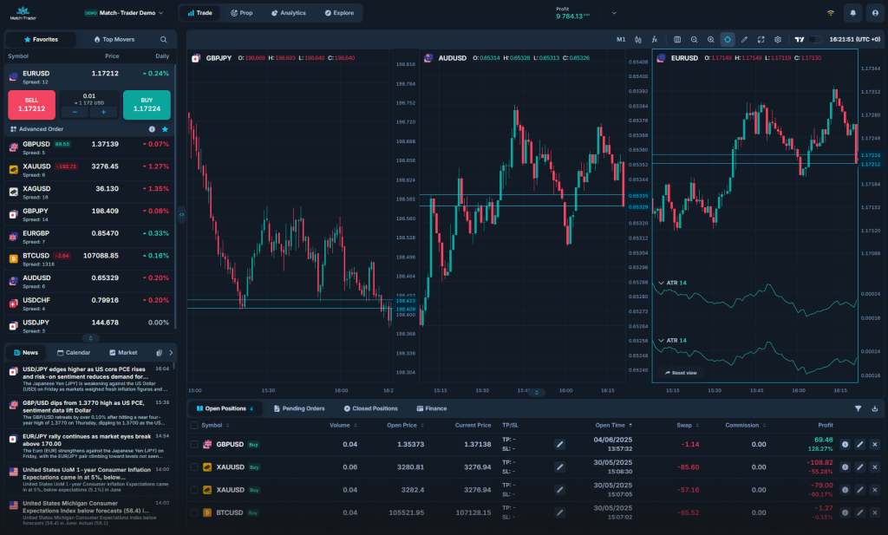Viewport: 888px width, 535px height.
Task: Close the GBPUSD position with X
Action: [x=875, y=445]
